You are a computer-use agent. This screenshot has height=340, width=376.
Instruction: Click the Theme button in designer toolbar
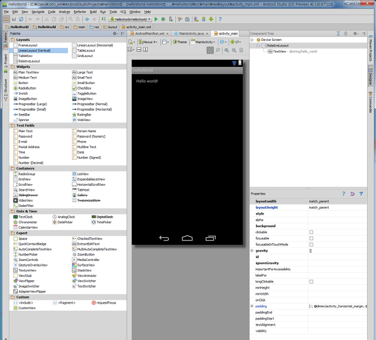click(x=180, y=42)
